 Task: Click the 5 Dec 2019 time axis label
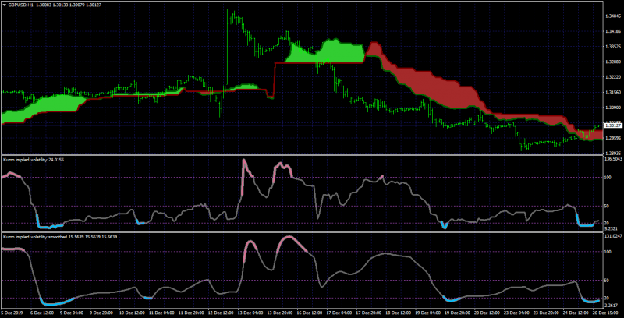(x=12, y=313)
